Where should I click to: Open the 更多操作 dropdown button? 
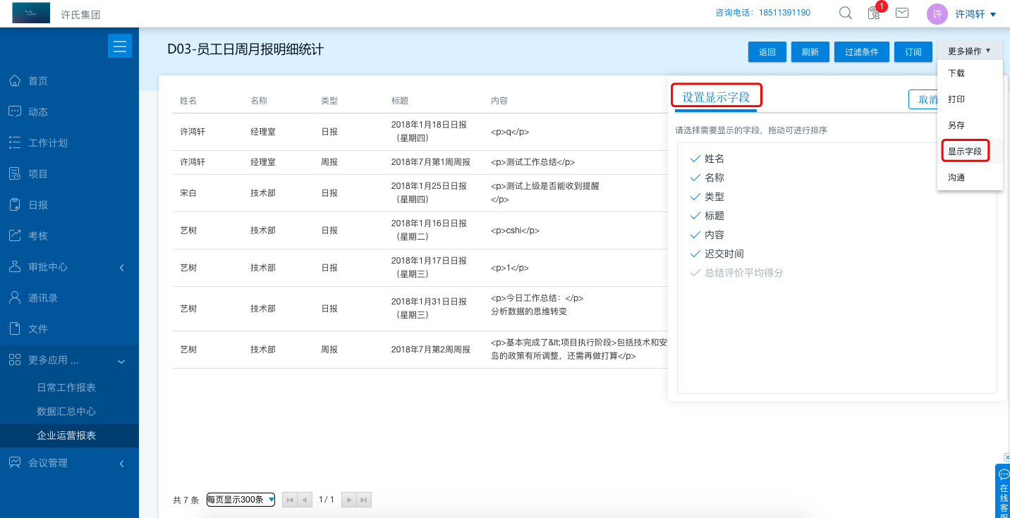(970, 51)
